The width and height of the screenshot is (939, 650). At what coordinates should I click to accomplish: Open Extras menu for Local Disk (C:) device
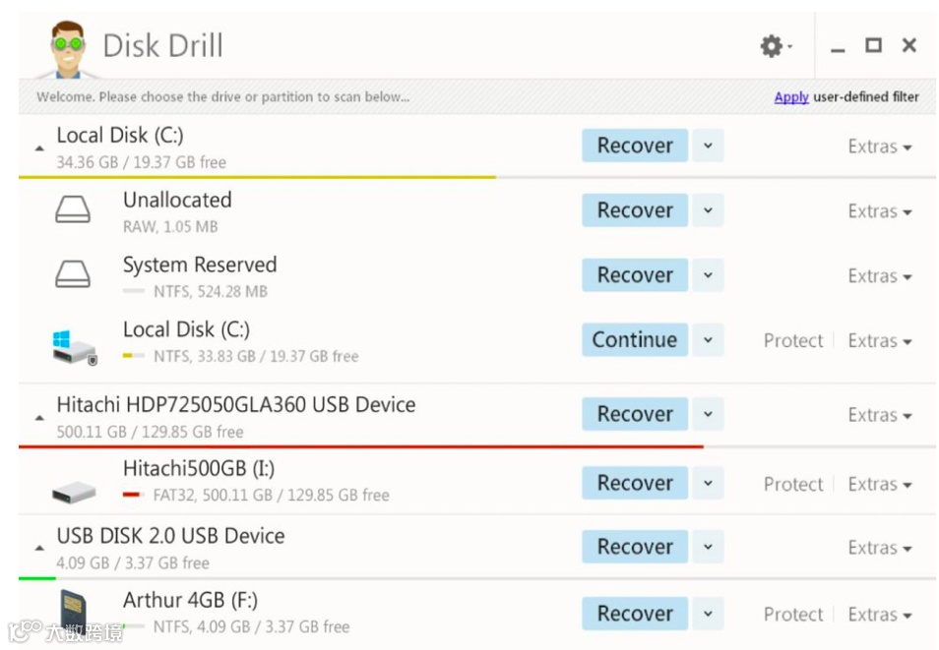click(880, 147)
